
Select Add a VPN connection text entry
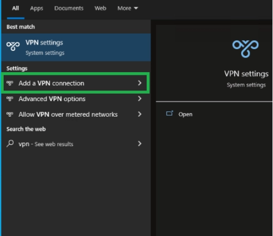pyautogui.click(x=51, y=83)
